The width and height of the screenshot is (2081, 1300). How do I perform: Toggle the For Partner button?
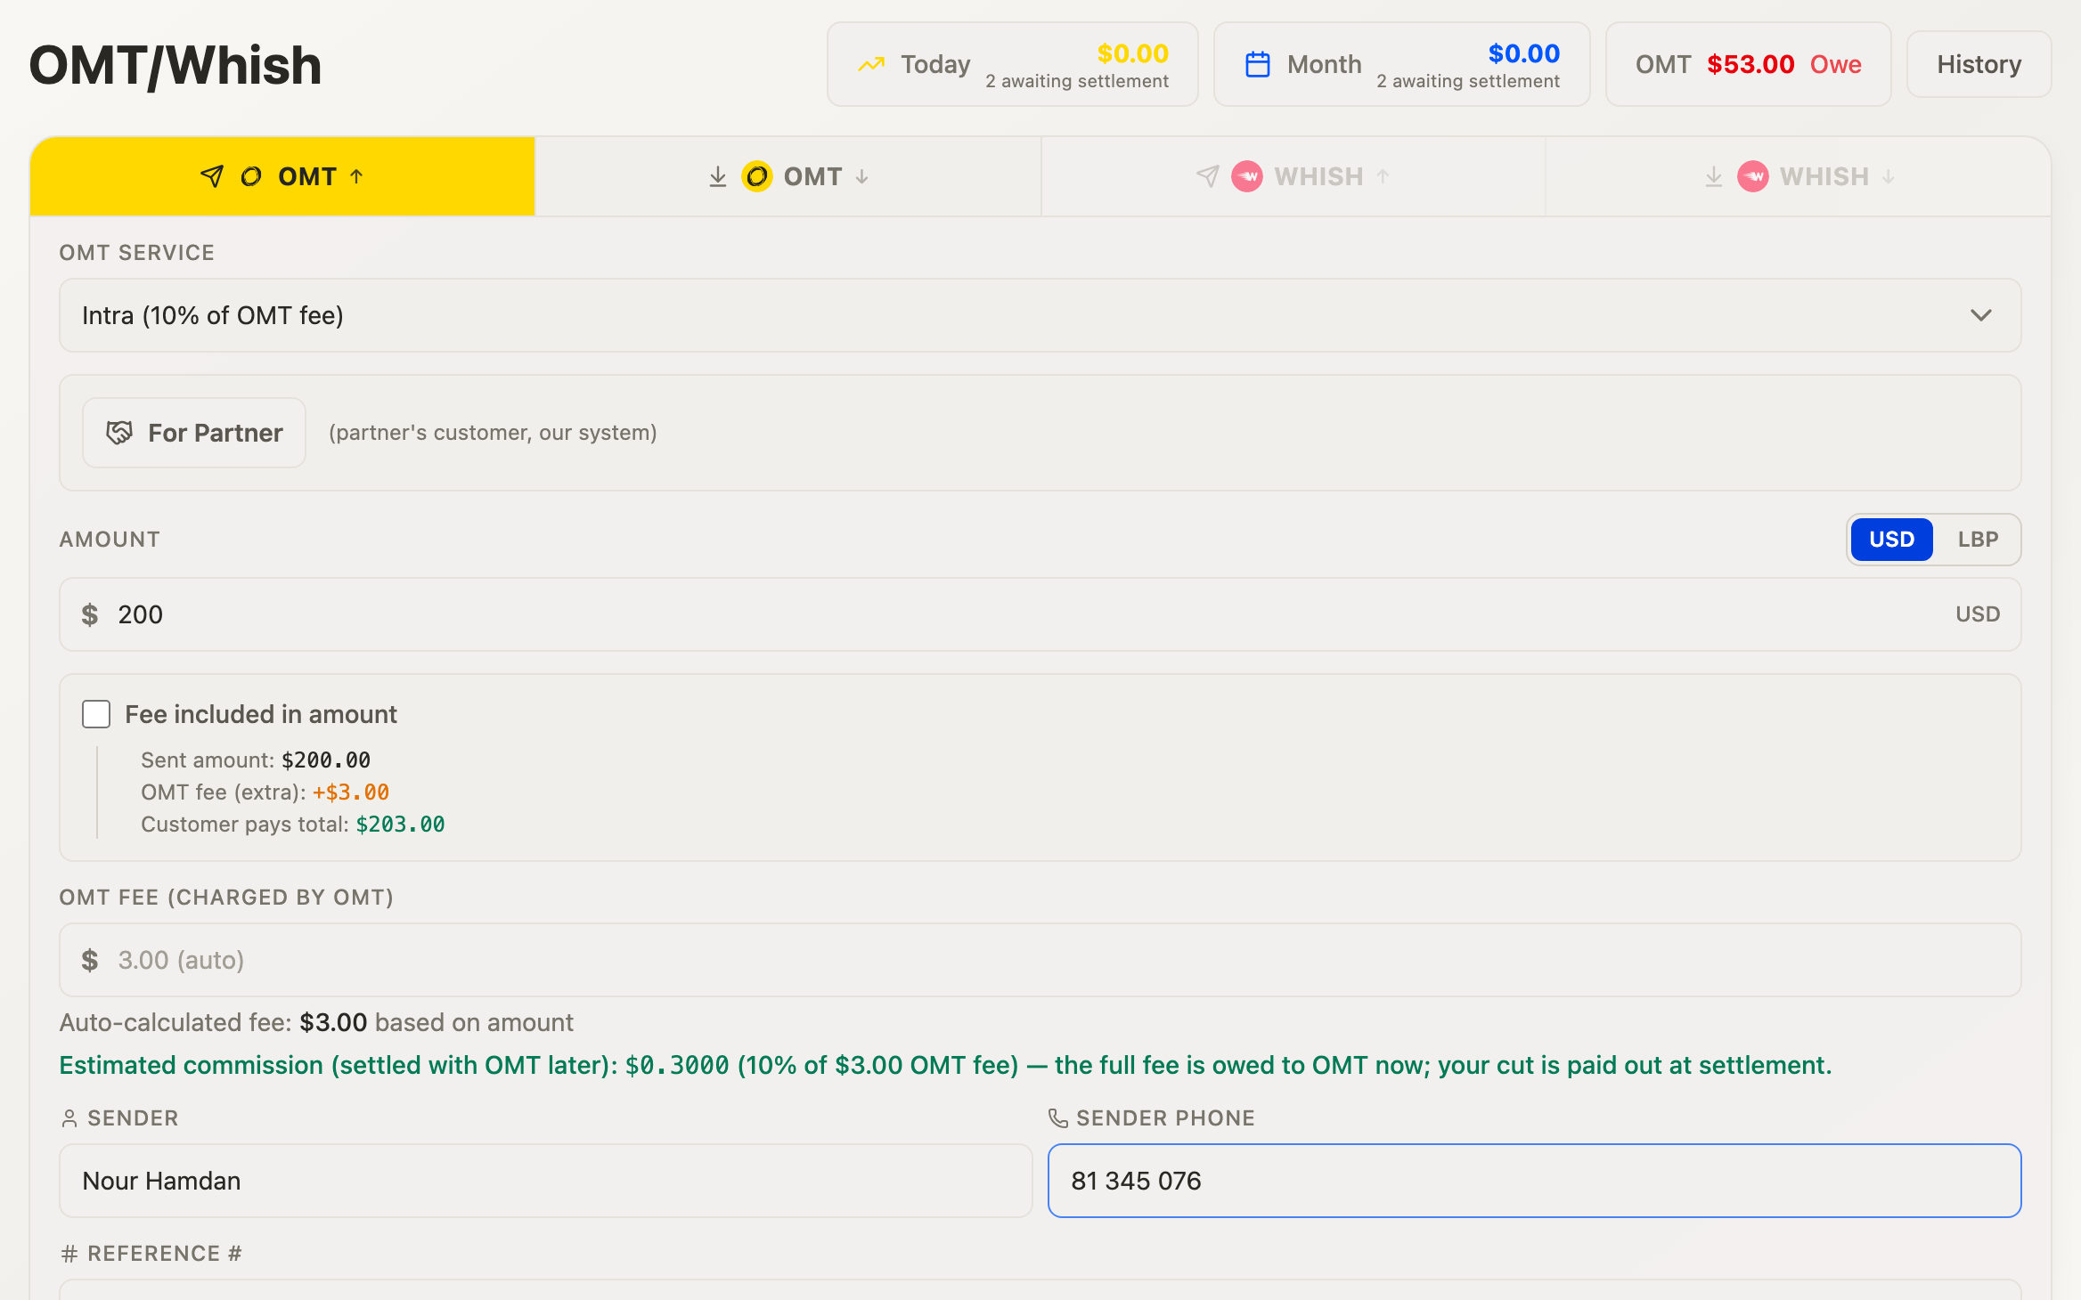[x=194, y=433]
